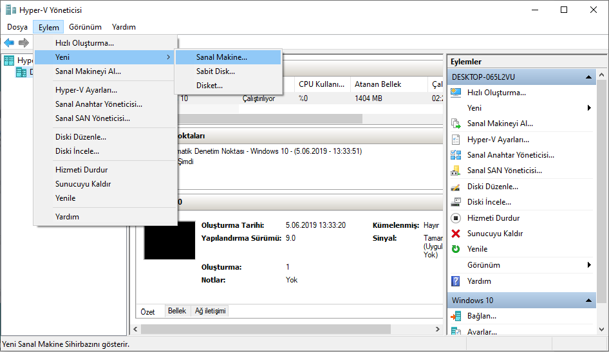Screen dimensions: 609x352
Task: Click Diski İncele icon in Eylemler pane
Action: (456, 202)
